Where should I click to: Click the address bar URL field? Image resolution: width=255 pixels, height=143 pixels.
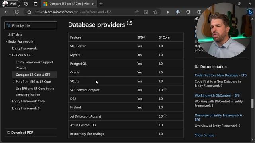[x=73, y=12]
